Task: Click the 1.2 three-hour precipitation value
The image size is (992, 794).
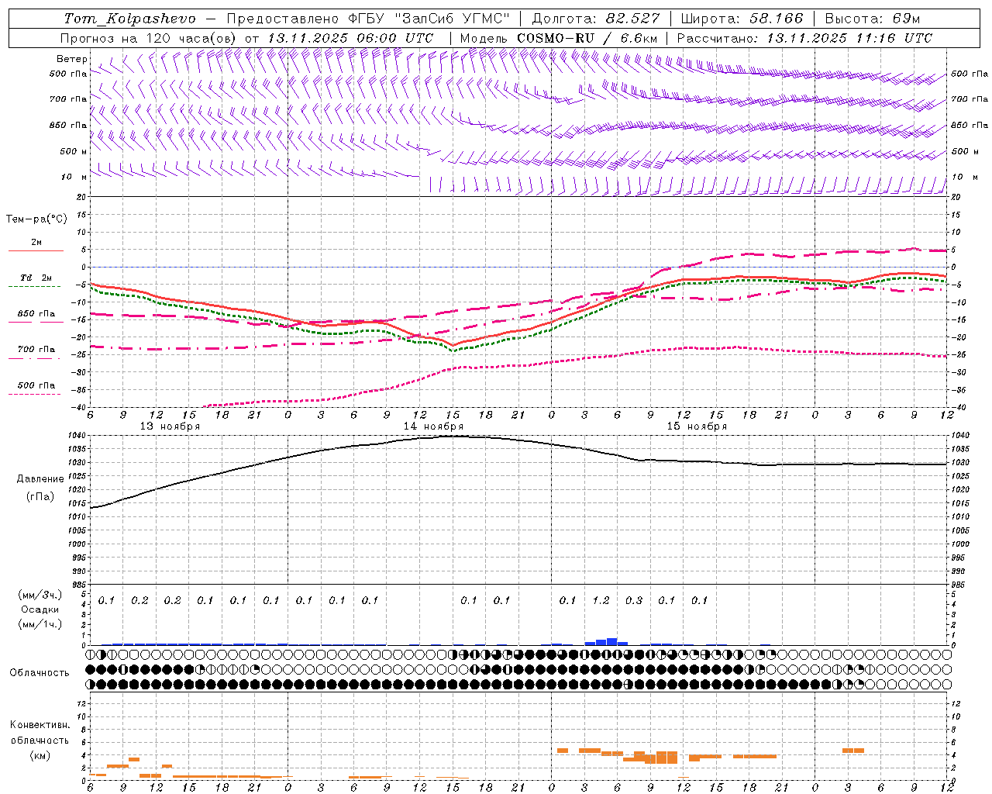Action: (601, 600)
